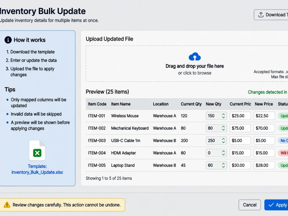Click the 'Changes detected in' green text
The width and height of the screenshot is (288, 216).
(268, 92)
